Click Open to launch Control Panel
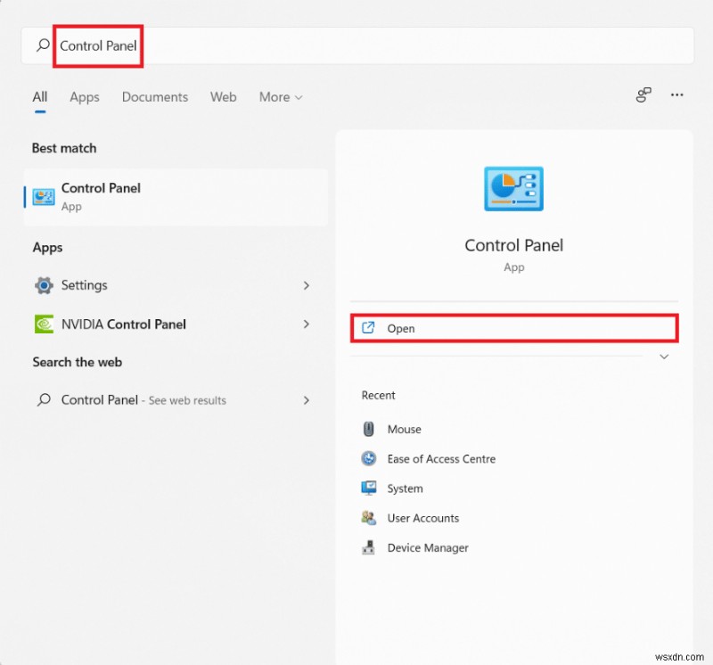 pyautogui.click(x=401, y=328)
